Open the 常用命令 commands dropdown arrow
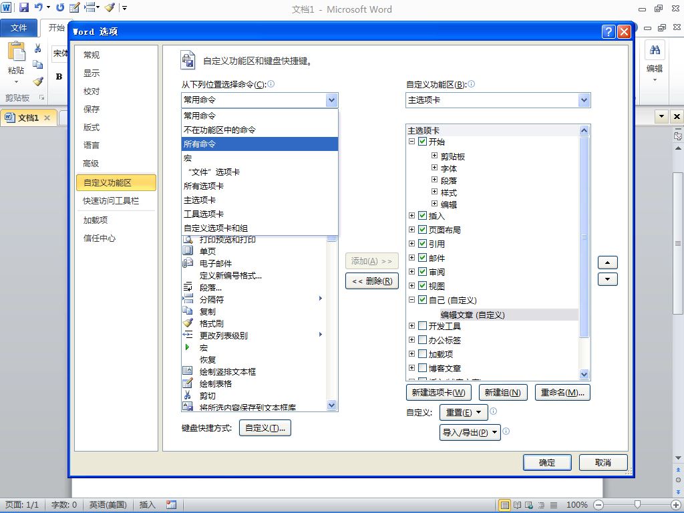This screenshot has width=684, height=513. pos(331,100)
